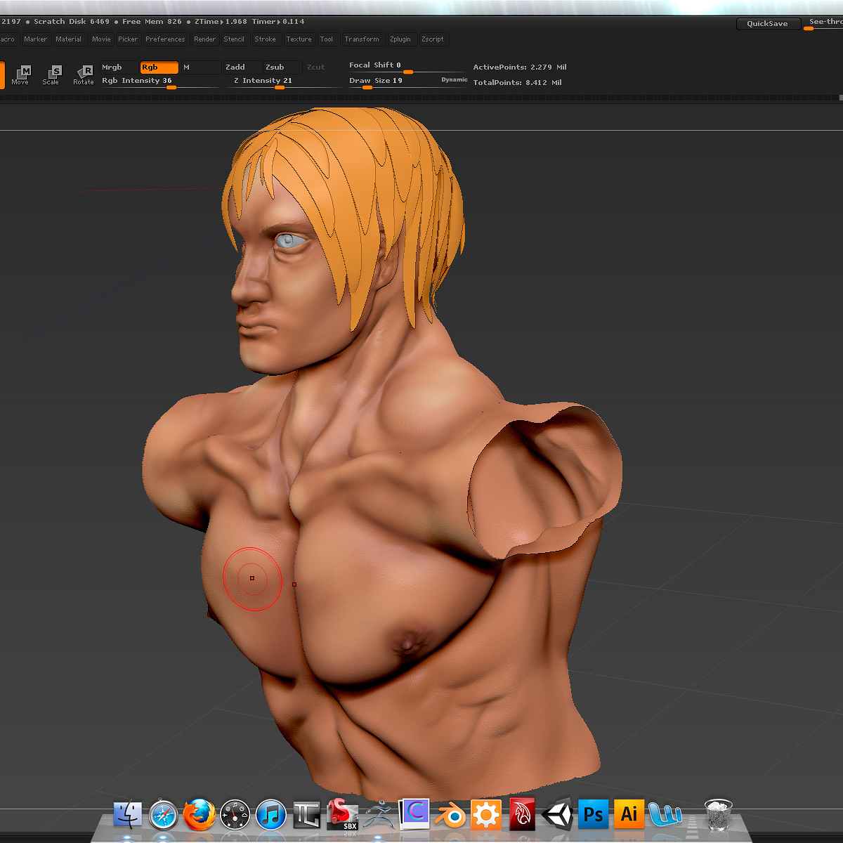
Task: Click the See-through slider at top right
Action: (825, 24)
